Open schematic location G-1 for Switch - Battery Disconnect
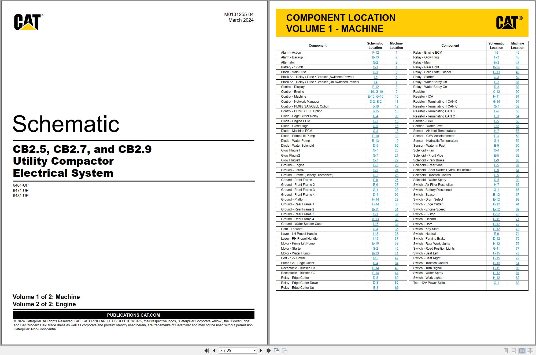The height and width of the screenshot is (355, 536). pyautogui.click(x=496, y=190)
